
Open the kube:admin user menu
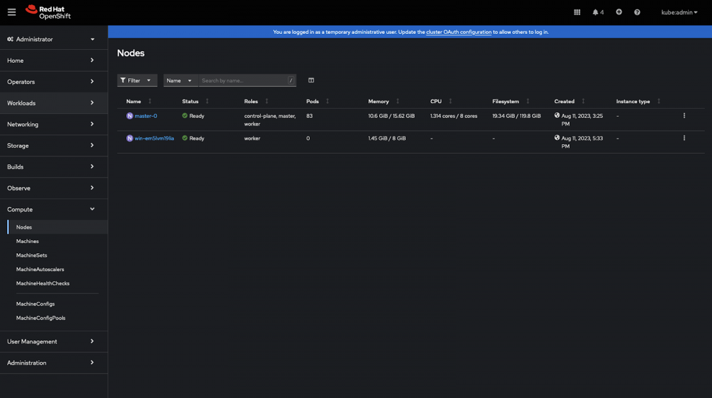tap(678, 12)
